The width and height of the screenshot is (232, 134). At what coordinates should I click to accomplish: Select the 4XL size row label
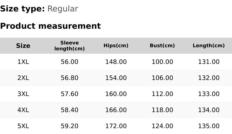click(23, 110)
